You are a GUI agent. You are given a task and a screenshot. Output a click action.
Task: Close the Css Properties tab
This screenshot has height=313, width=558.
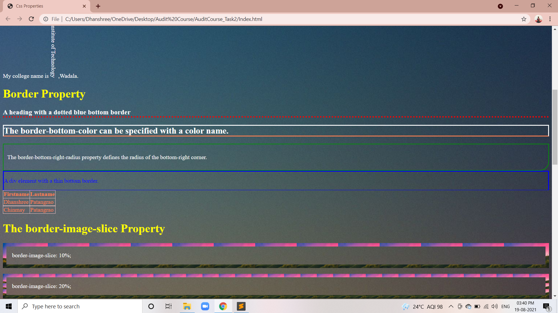pyautogui.click(x=84, y=6)
